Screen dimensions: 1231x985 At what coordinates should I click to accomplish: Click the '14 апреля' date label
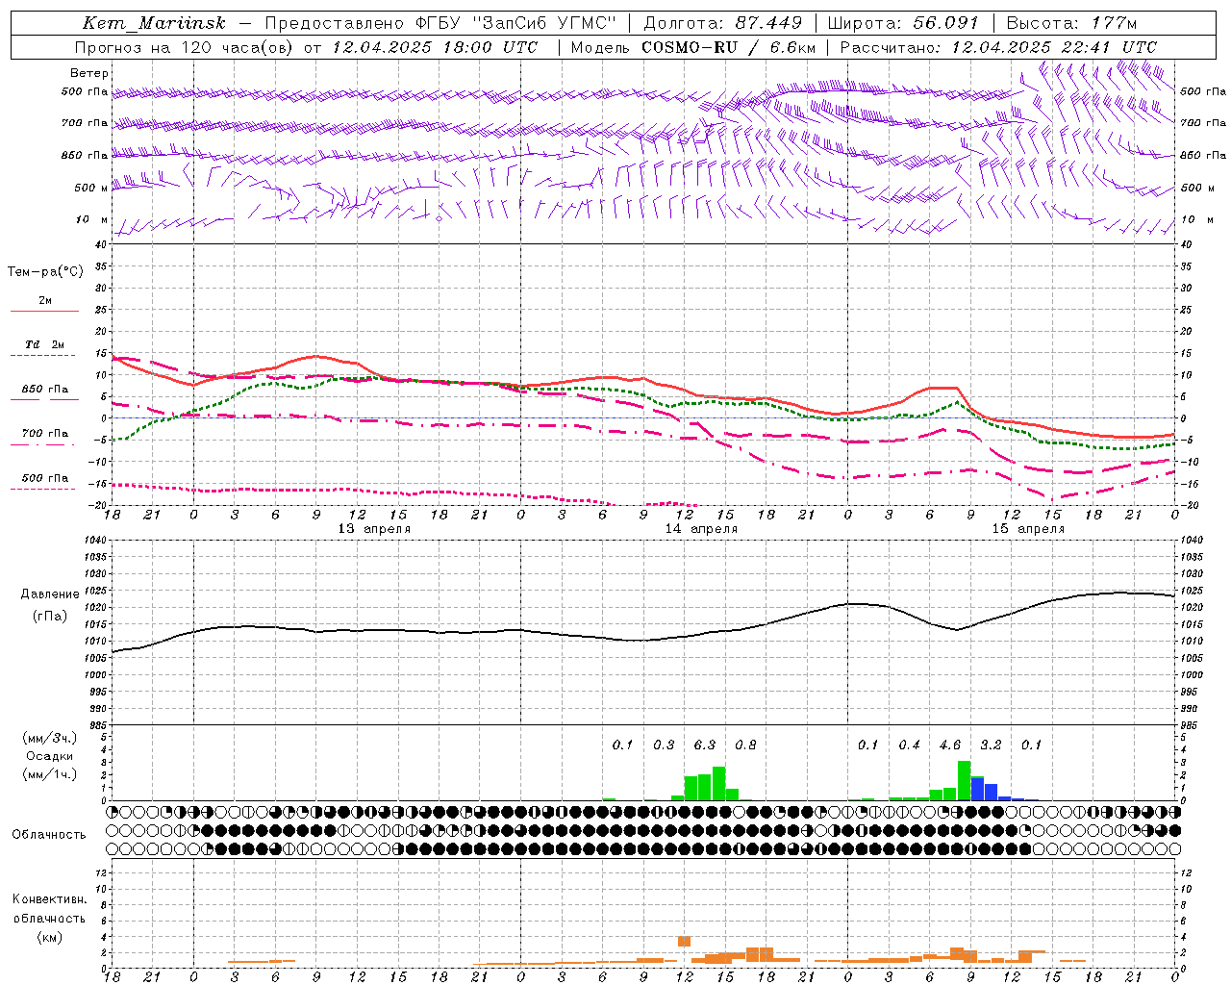click(x=701, y=529)
